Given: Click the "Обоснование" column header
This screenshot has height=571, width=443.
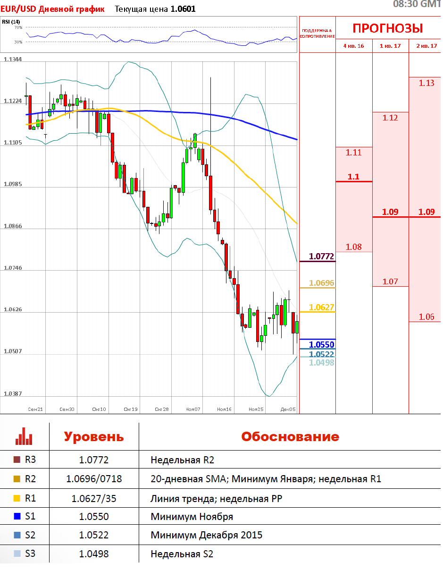Looking at the screenshot, I should (290, 436).
